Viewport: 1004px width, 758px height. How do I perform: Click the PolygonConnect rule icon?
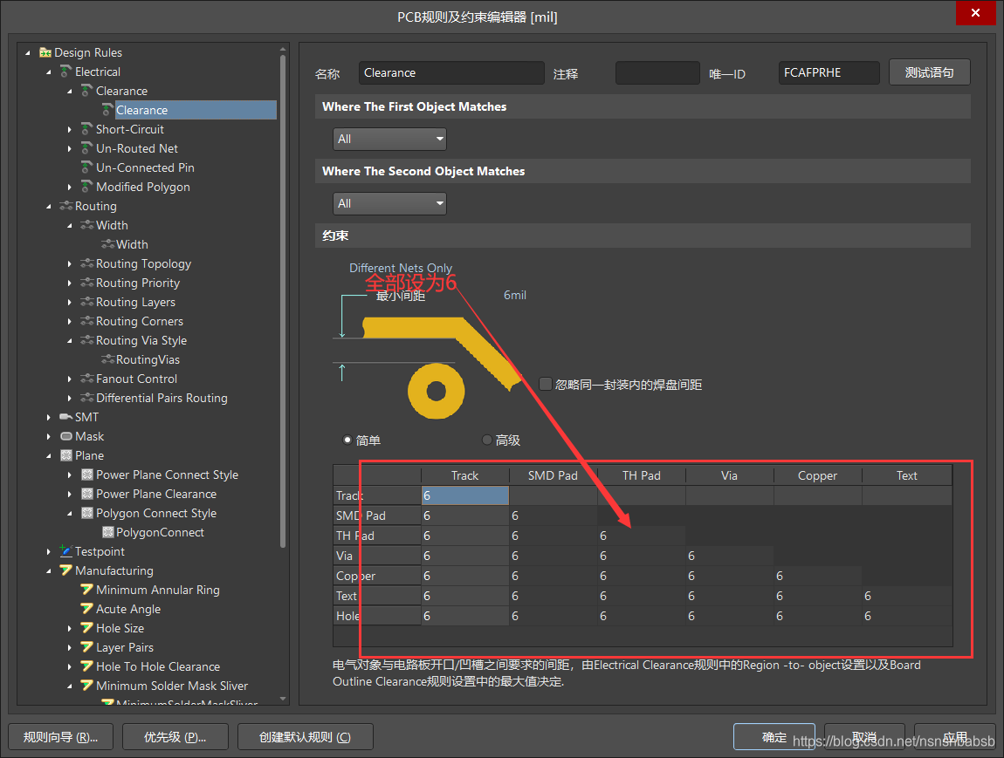click(x=108, y=532)
